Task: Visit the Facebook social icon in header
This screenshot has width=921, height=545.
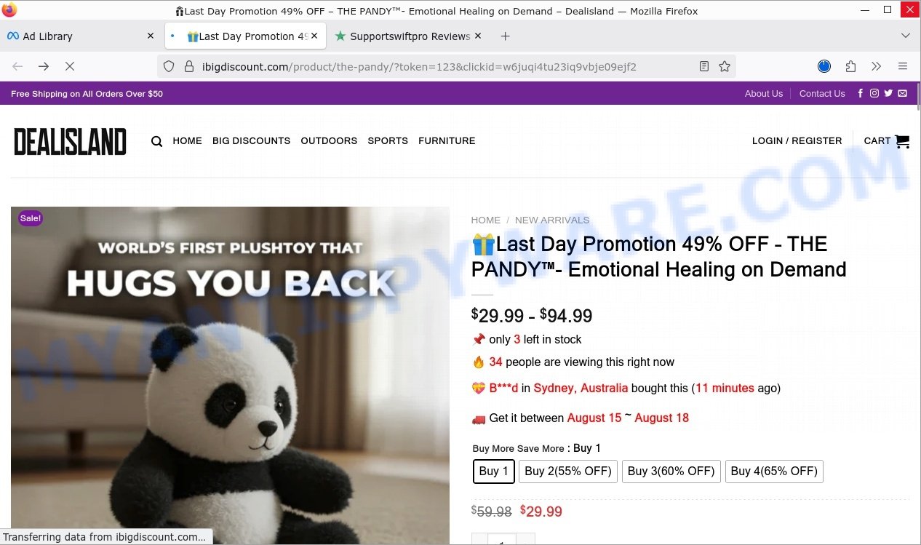Action: click(x=861, y=93)
